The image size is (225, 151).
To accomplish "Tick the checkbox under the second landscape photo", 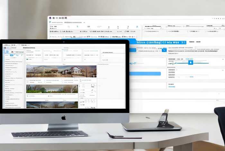I will [28, 96].
